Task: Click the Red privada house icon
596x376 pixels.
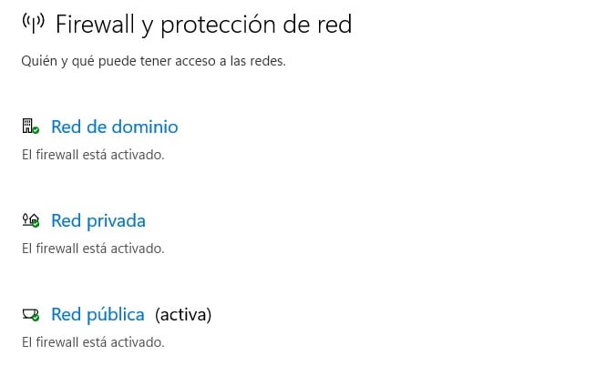Action: point(29,219)
